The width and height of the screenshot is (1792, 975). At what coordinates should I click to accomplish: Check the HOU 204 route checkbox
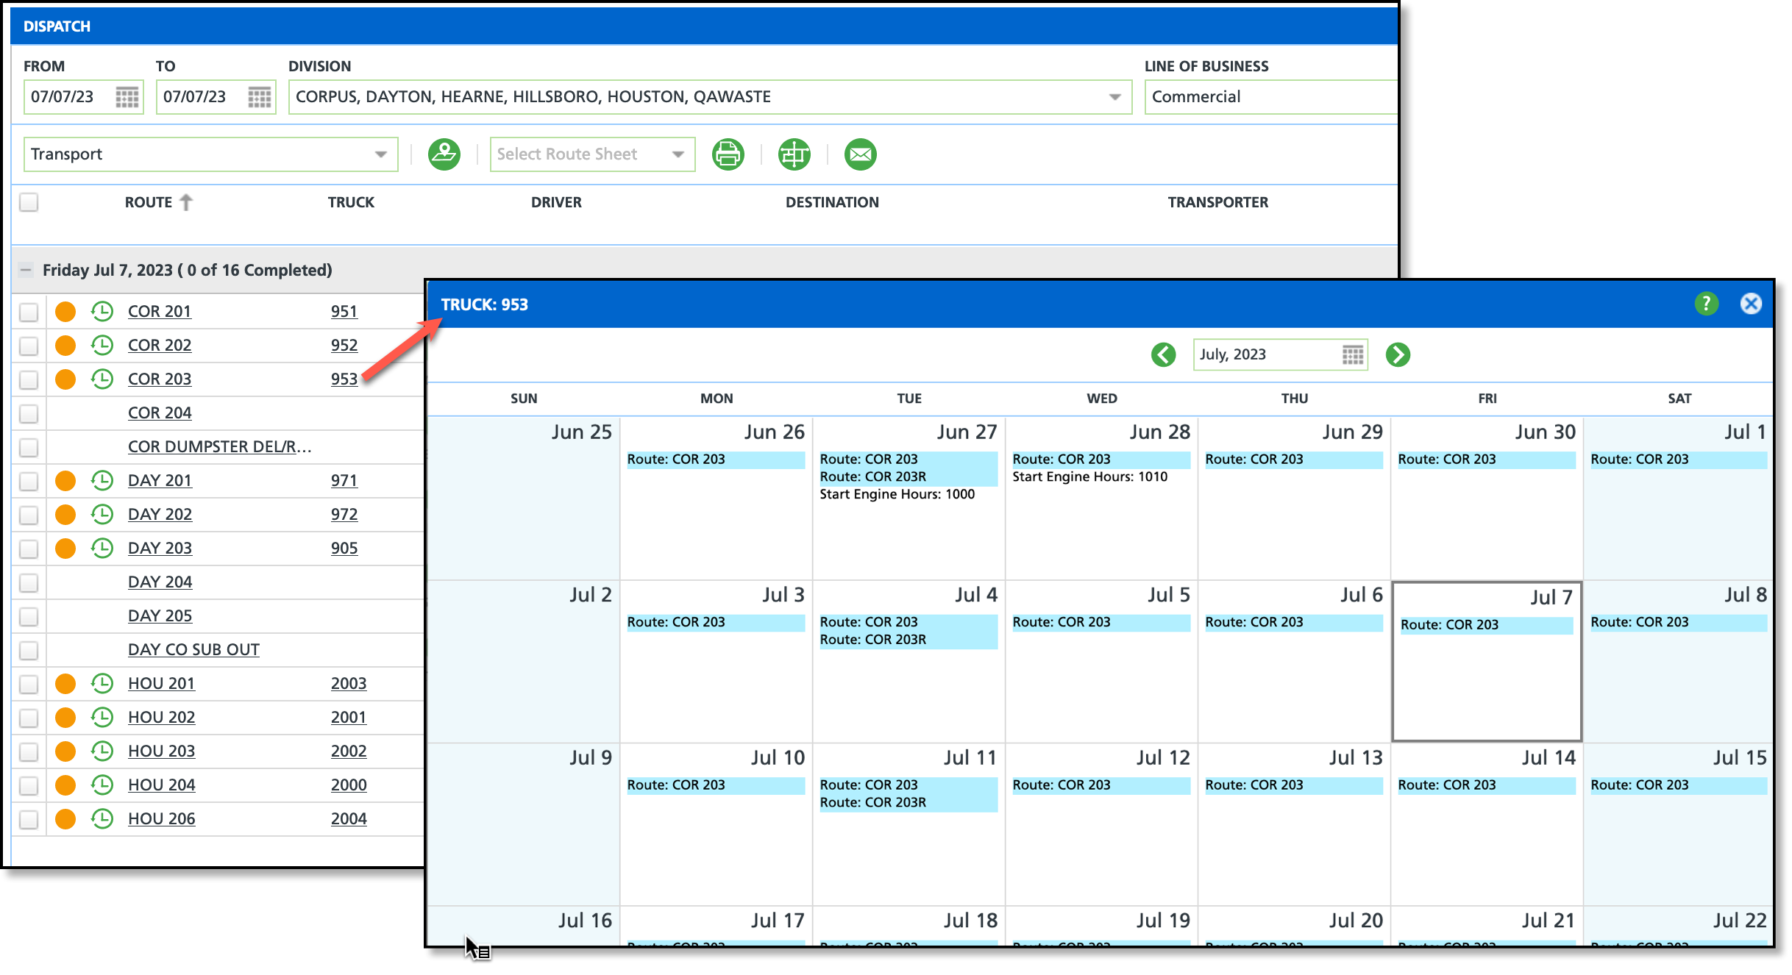click(29, 785)
